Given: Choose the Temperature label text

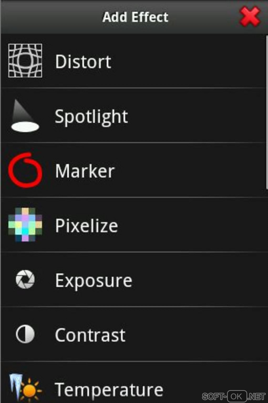Looking at the screenshot, I should coord(109,390).
